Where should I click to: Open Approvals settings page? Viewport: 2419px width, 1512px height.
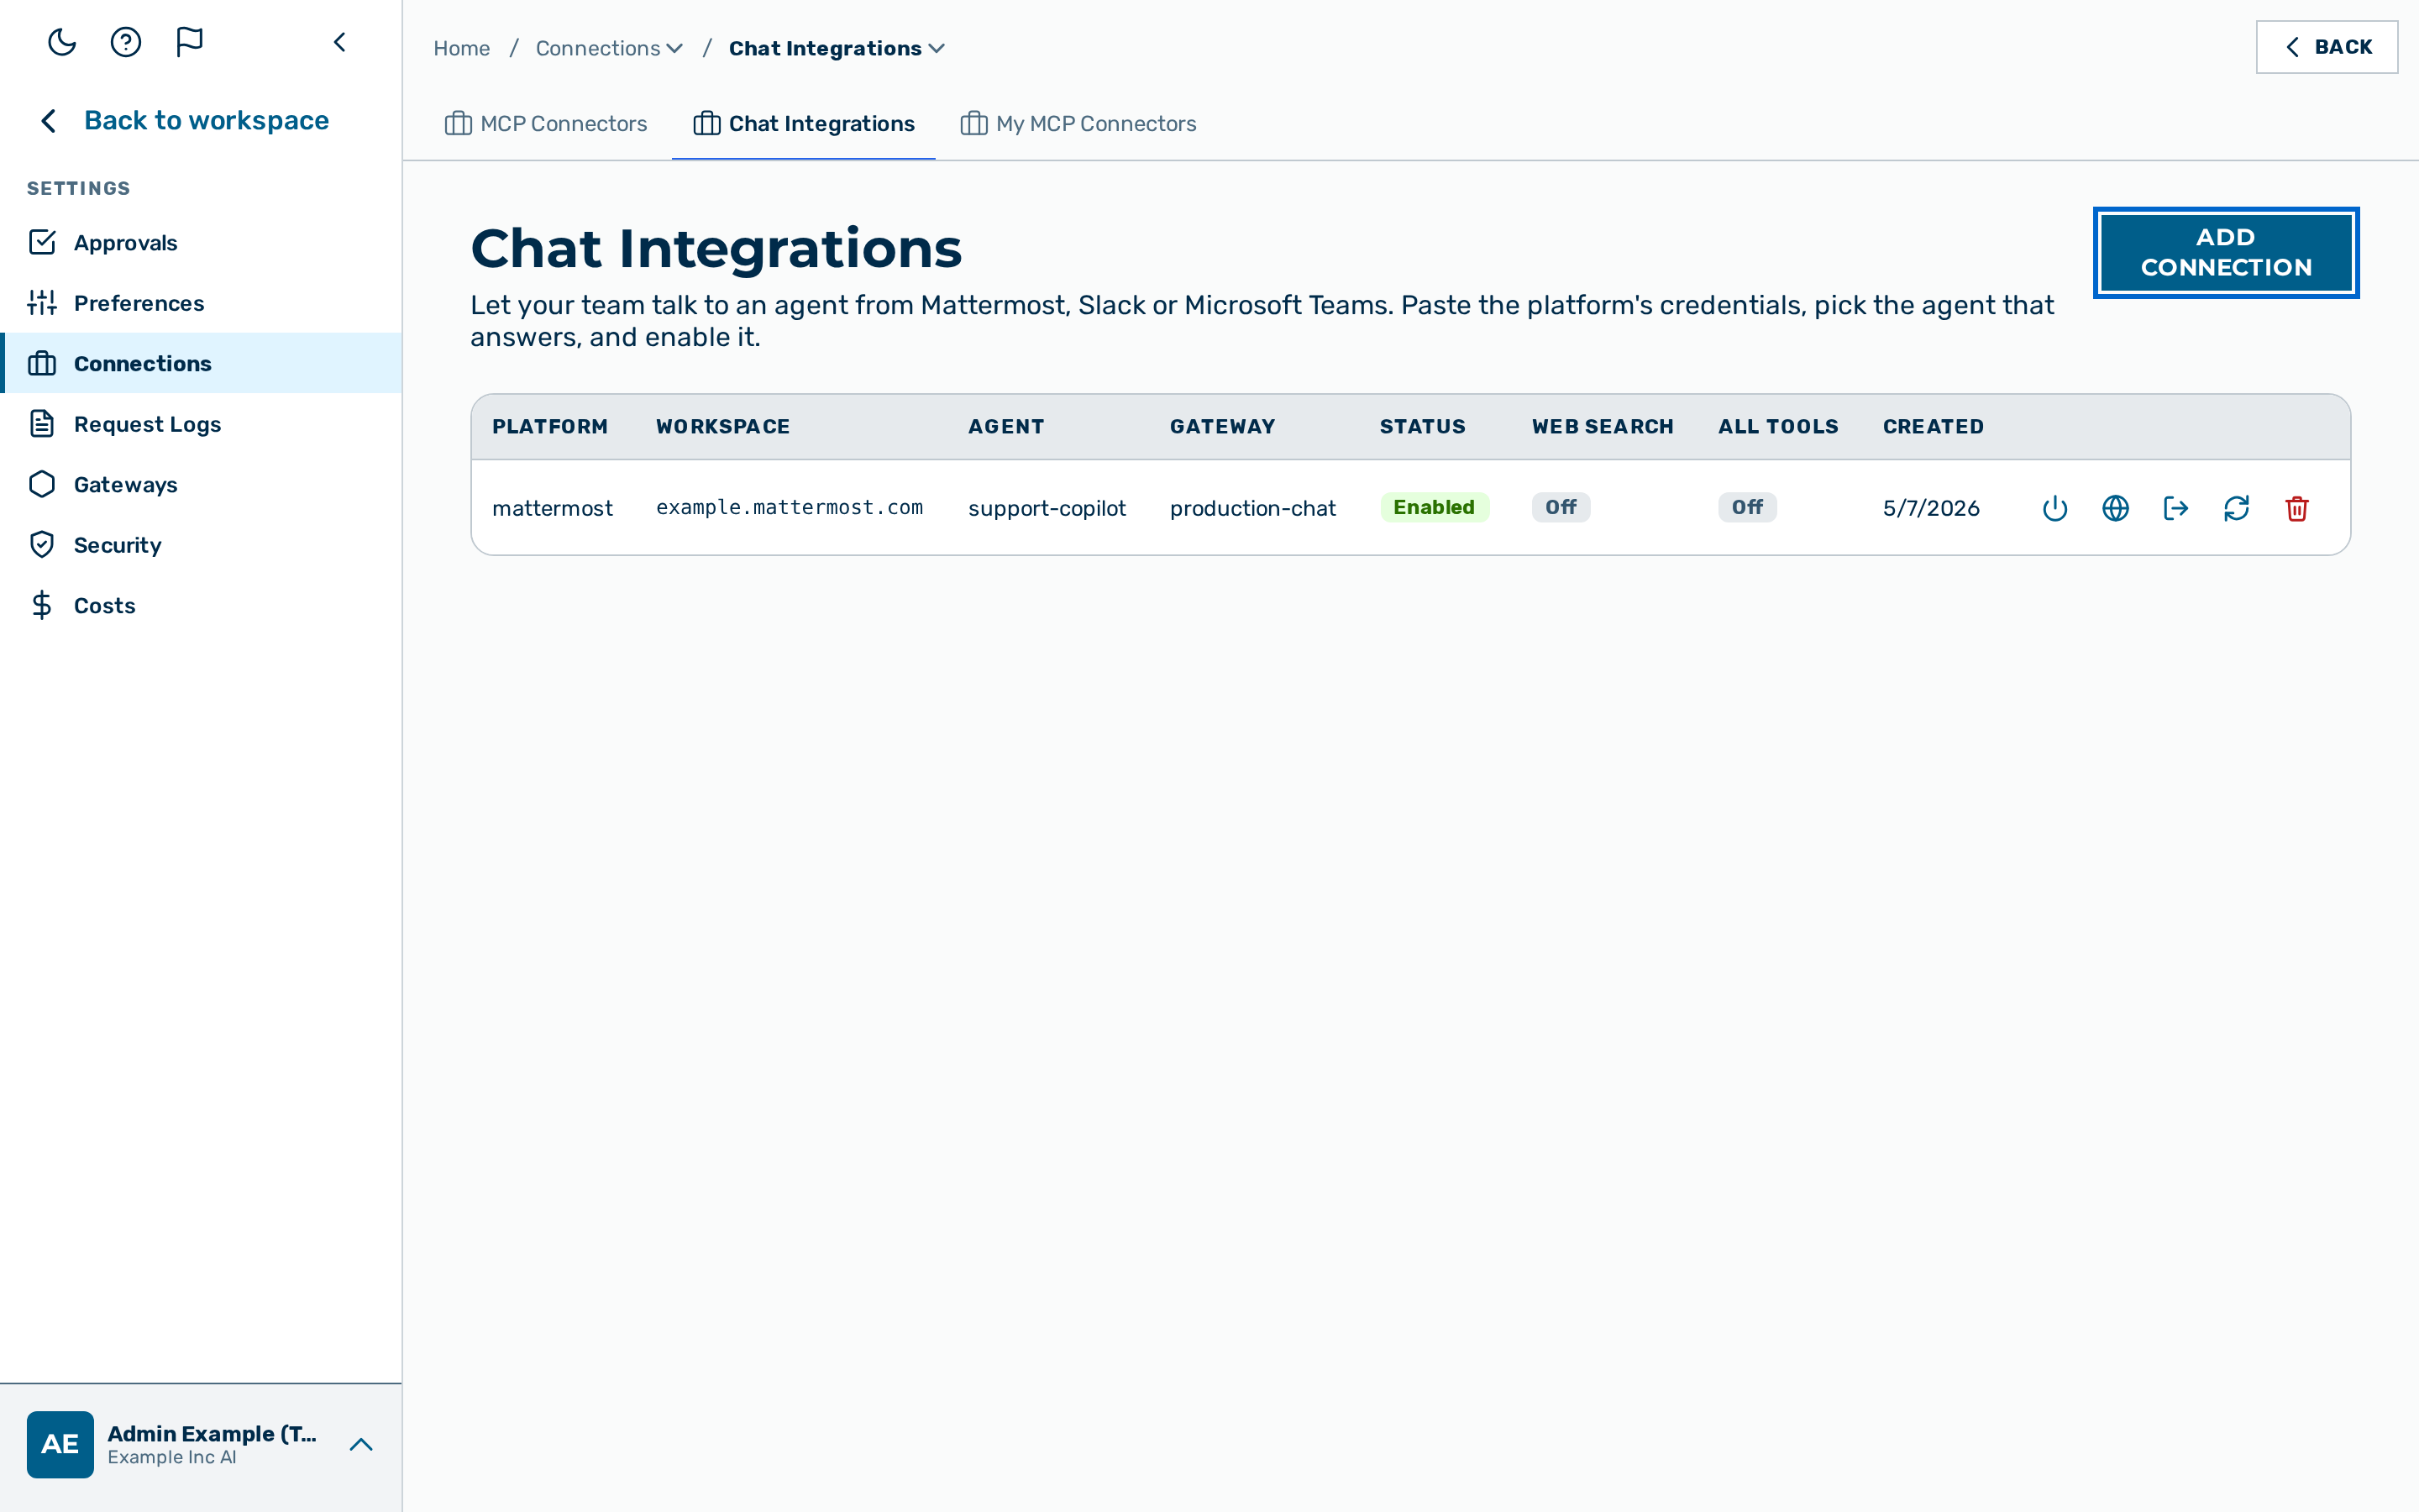[x=201, y=242]
